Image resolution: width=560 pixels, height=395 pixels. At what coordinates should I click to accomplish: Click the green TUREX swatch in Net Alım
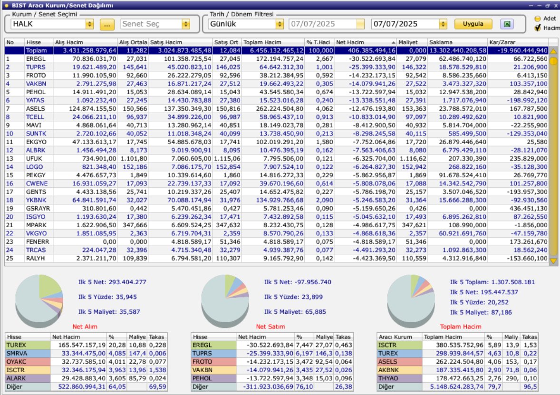28,345
